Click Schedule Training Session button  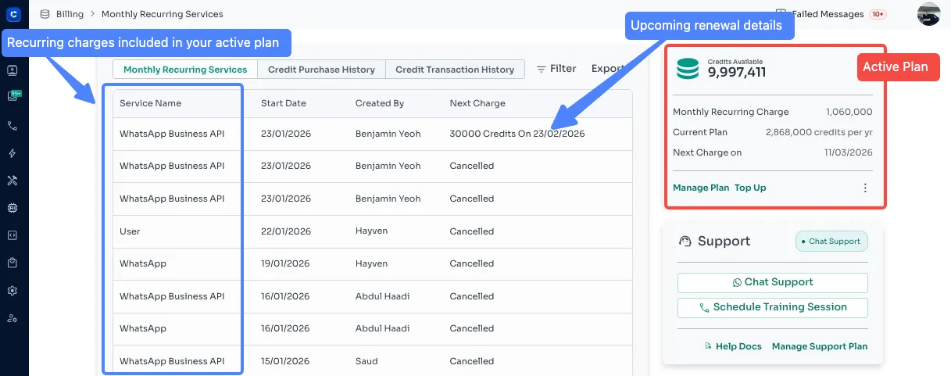tap(772, 307)
